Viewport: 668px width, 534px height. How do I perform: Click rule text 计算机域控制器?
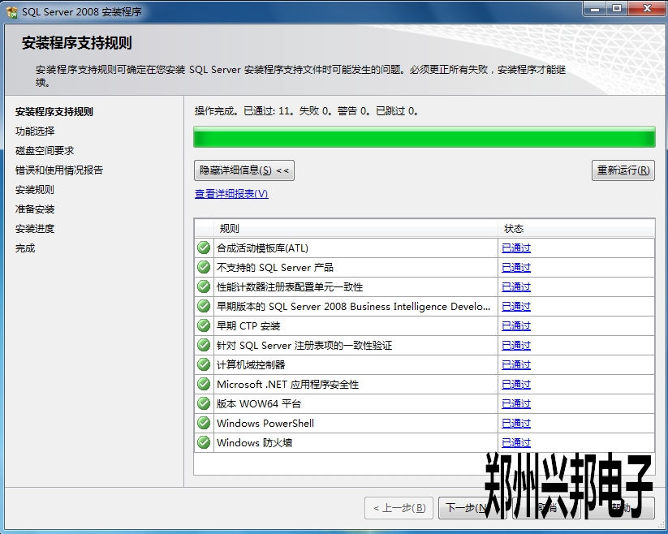(x=251, y=365)
